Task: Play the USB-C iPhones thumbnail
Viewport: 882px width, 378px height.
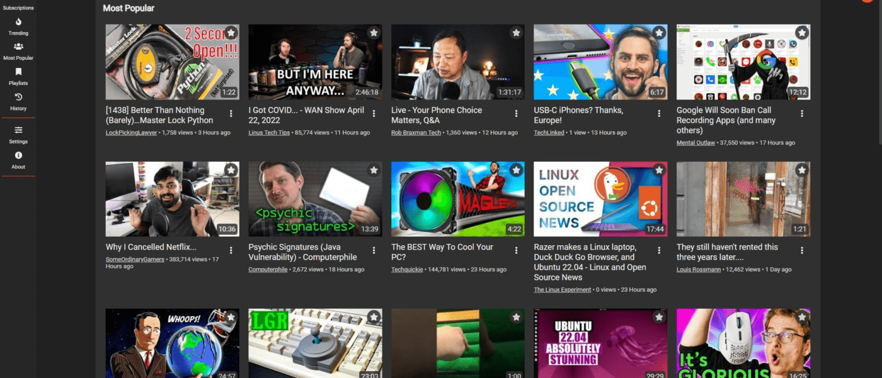Action: click(x=600, y=62)
